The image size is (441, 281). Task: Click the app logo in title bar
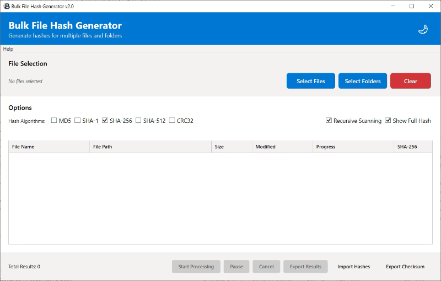[x=6, y=6]
